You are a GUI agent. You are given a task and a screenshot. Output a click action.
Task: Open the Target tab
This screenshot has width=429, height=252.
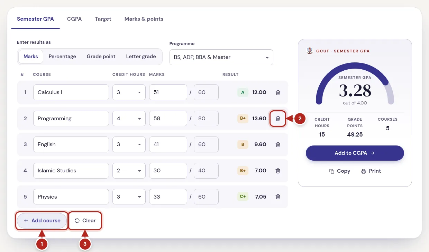[x=103, y=19]
